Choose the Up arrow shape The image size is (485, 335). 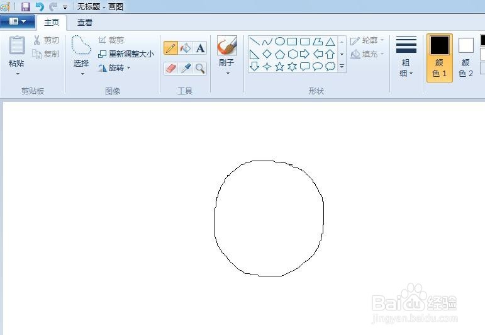tap(330, 54)
